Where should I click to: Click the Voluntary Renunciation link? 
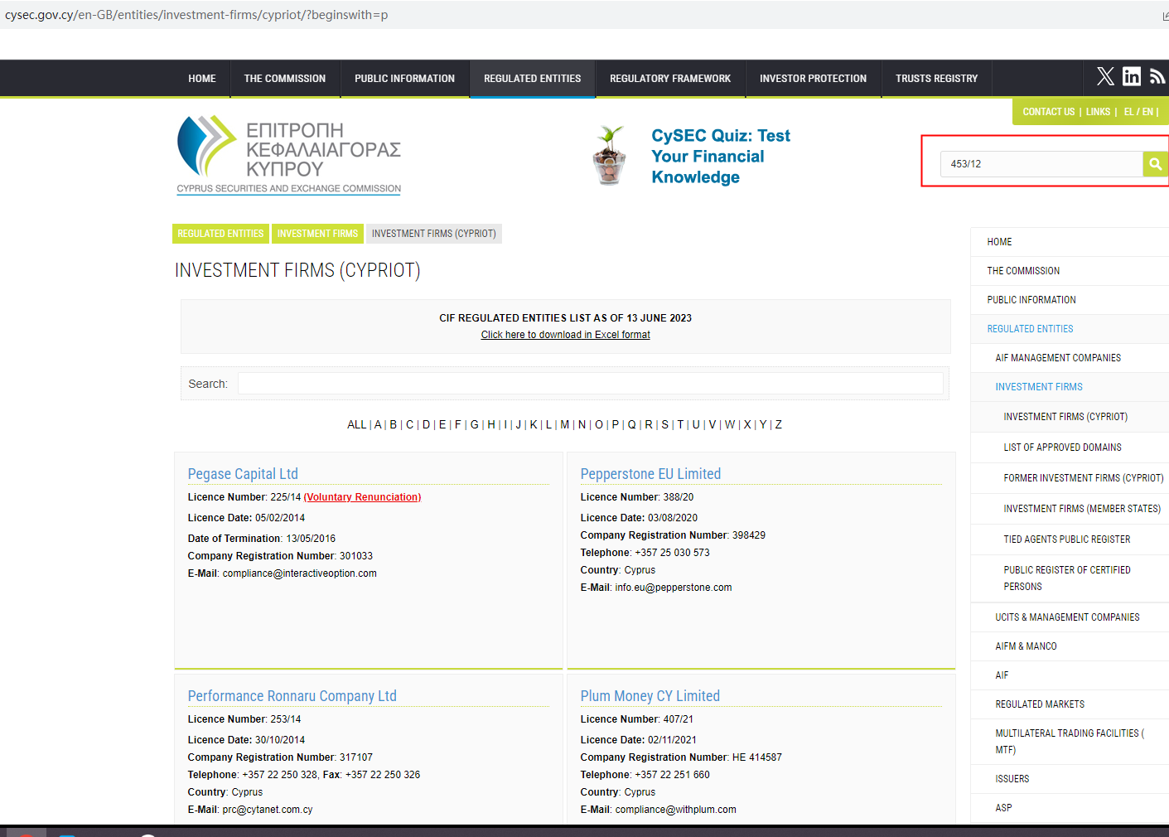pos(362,497)
